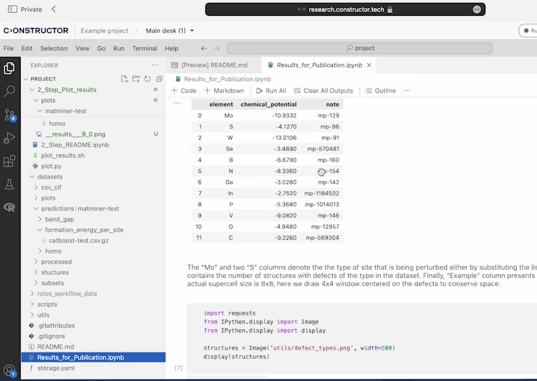This screenshot has height=381, width=537.
Task: Open the R extension view icon
Action: [x=9, y=208]
